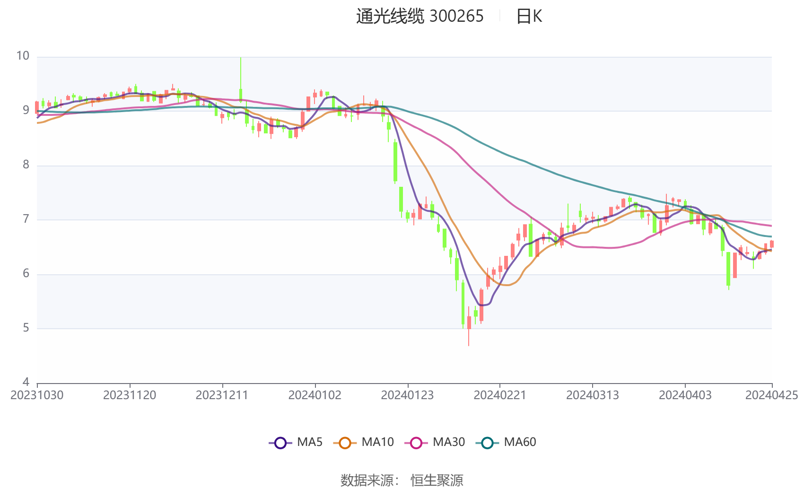Toggle the MA5 legend series
Screen dimensions: 804x489
296,443
